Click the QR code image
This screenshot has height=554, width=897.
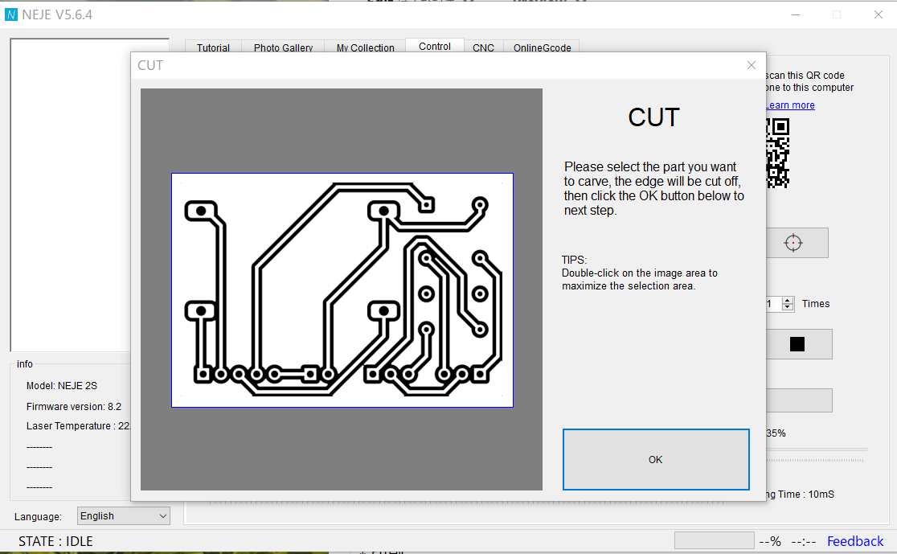[778, 153]
